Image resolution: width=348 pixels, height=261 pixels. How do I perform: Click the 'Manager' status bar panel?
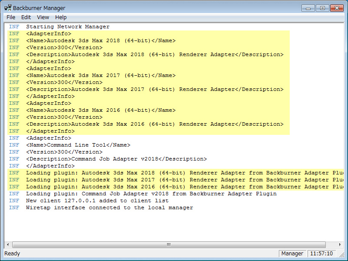[x=292, y=254]
